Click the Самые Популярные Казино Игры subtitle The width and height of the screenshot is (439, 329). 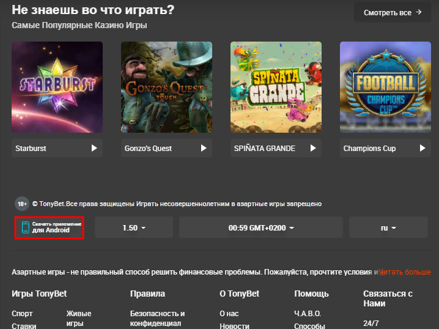pyautogui.click(x=79, y=25)
